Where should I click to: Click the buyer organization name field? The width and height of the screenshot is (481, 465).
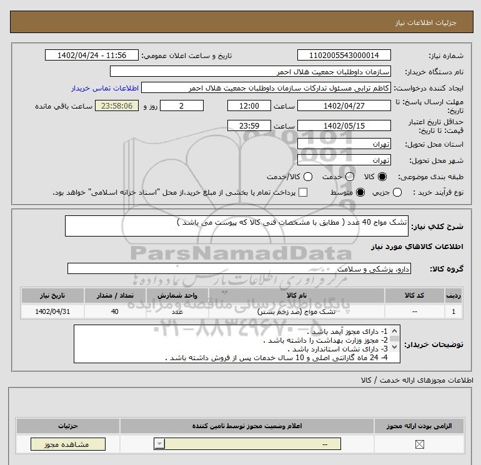click(x=250, y=71)
